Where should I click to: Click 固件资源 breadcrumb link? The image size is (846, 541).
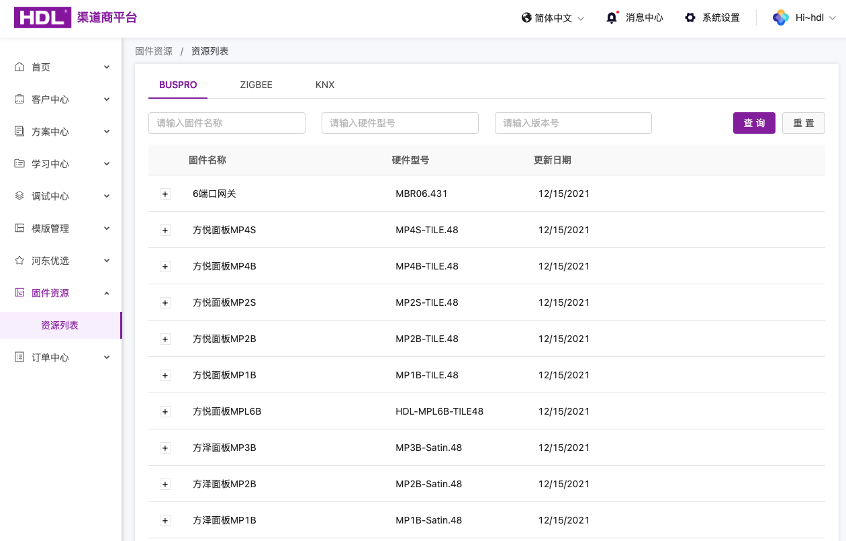point(154,51)
